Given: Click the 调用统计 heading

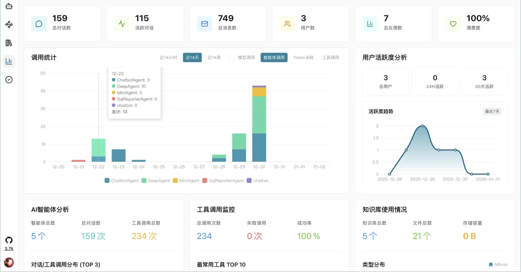Looking at the screenshot, I should coord(44,57).
